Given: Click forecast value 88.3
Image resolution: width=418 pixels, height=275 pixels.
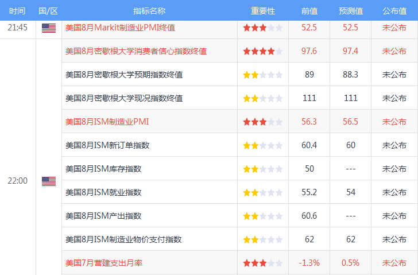Looking at the screenshot, I should 351,75.
